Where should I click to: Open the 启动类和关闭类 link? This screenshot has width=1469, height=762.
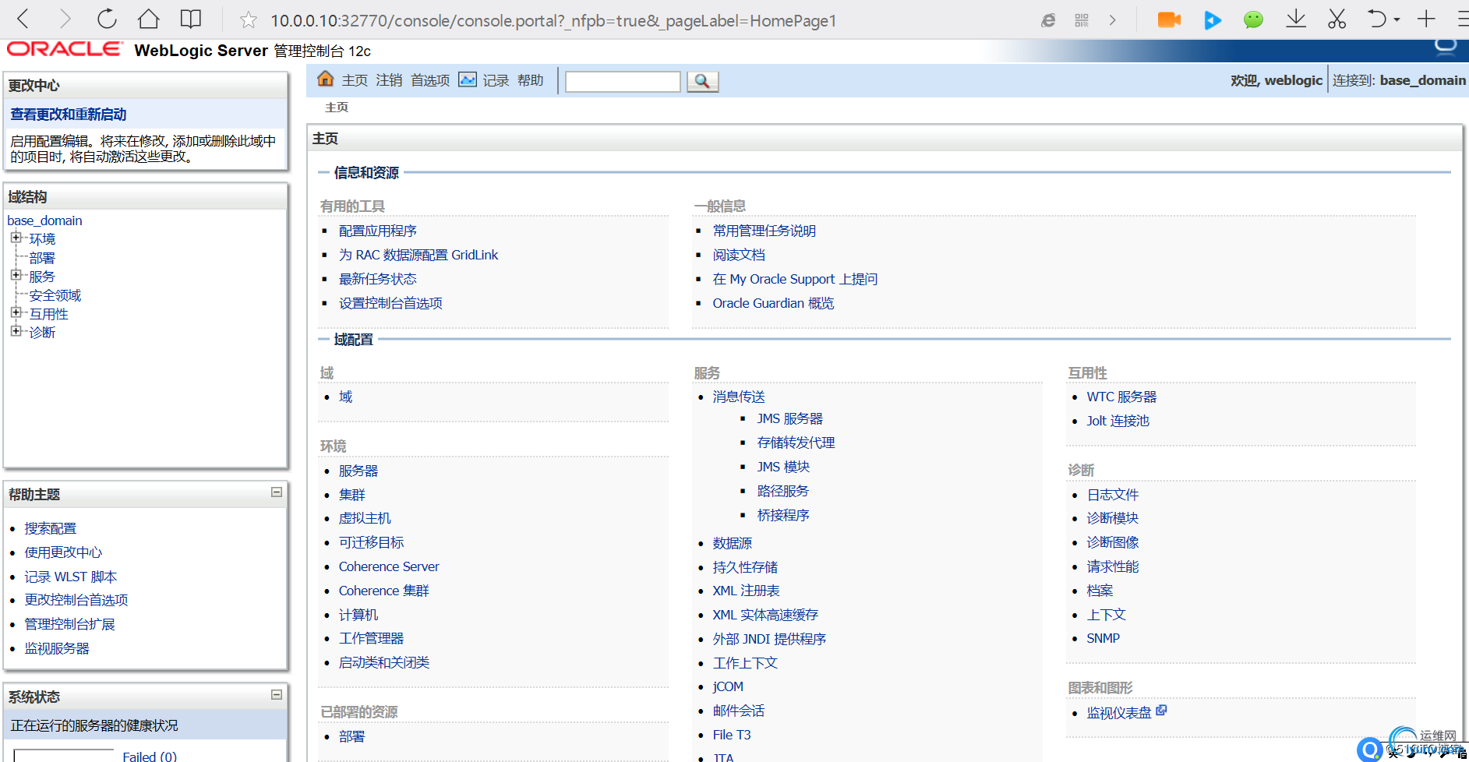[x=384, y=662]
